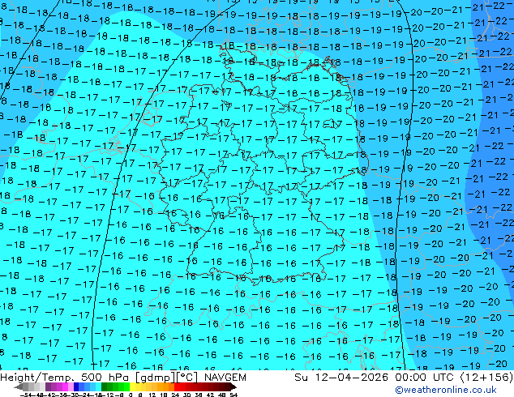Click the '-54' label at the legend's left end

pos(26,395)
